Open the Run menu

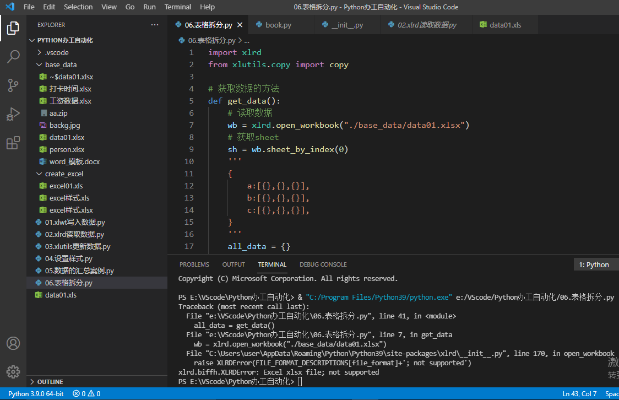click(149, 7)
